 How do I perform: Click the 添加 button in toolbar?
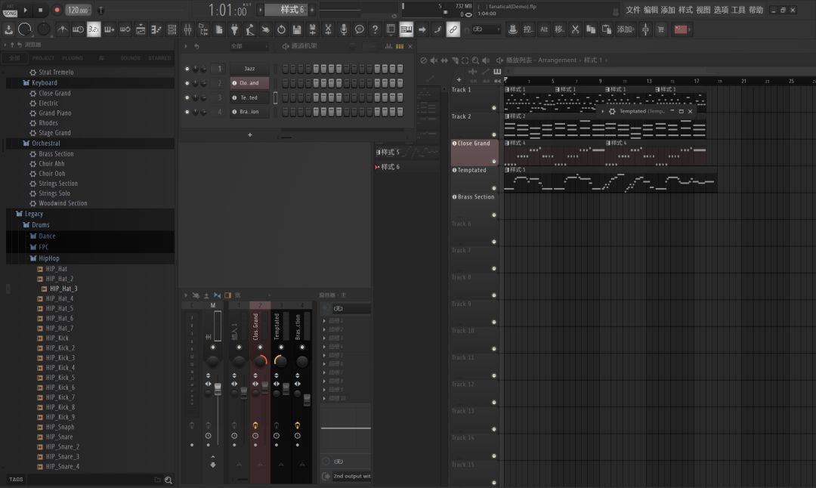pos(625,29)
